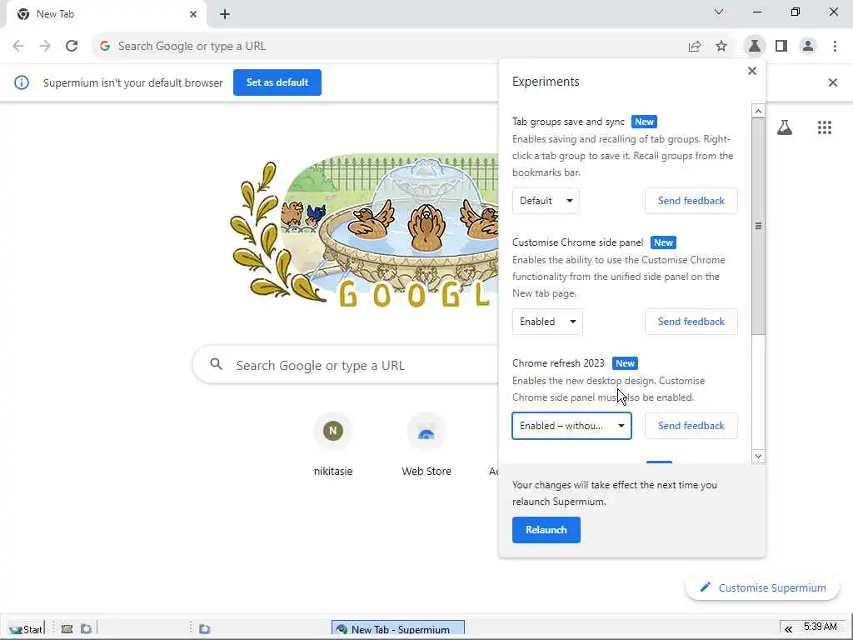Send feedback for Chrome refresh 2023
The image size is (853, 640).
[691, 426]
